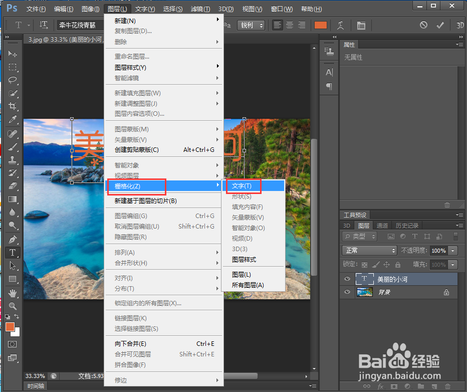Screen dimensions: 467x392
Task: Click the orange text color swatch
Action: (321, 24)
